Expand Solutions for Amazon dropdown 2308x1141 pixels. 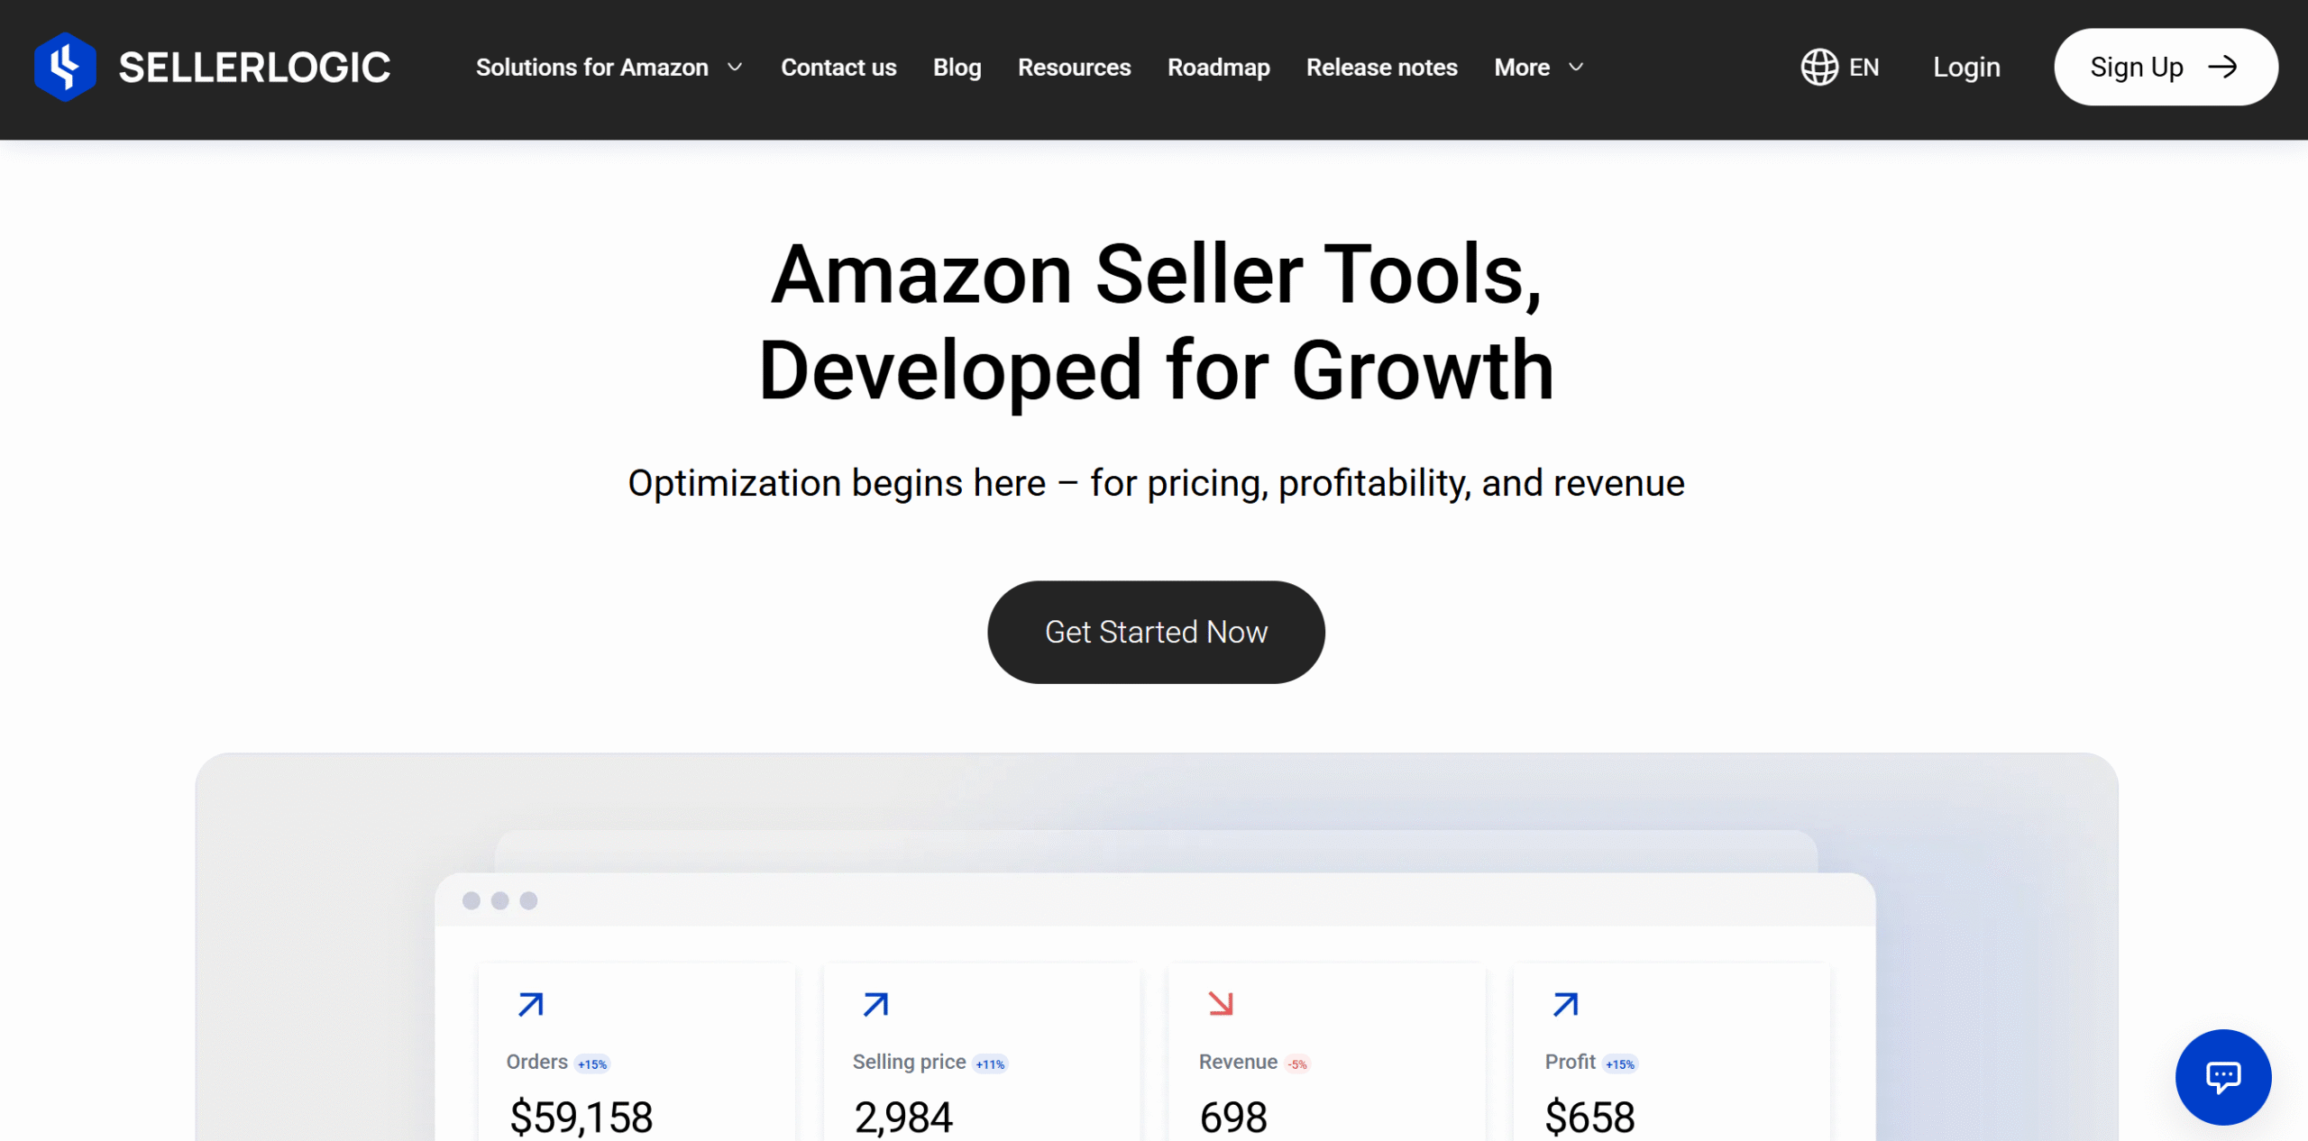[x=609, y=68]
